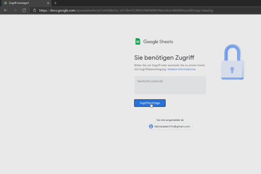Open a new tab with the plus icon
Image resolution: width=261 pixels, height=174 pixels.
coord(55,3)
